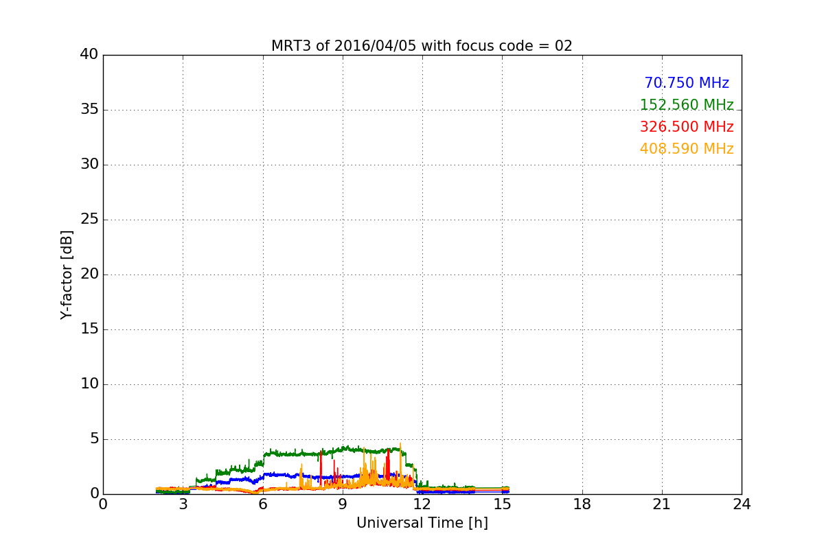Click y-axis tick label '25'
The height and width of the screenshot is (549, 824).
[89, 220]
